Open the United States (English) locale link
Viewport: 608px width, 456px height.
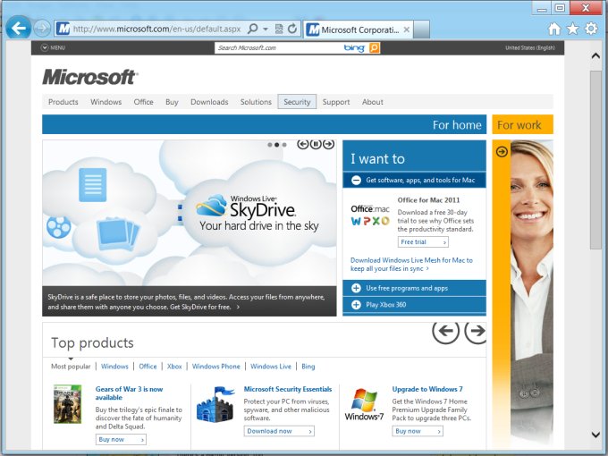pos(530,47)
